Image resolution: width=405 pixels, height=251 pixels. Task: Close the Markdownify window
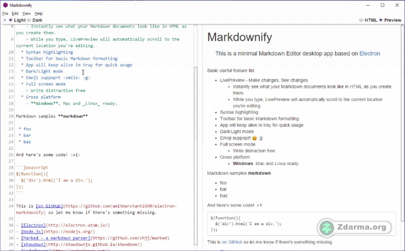tap(397, 5)
